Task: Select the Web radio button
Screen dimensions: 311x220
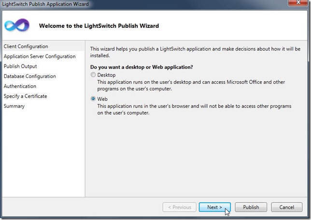Action: tap(93, 99)
